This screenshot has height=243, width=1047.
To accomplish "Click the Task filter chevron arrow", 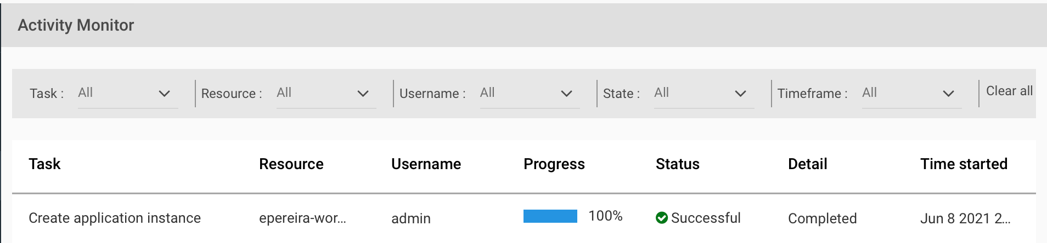I will point(164,94).
